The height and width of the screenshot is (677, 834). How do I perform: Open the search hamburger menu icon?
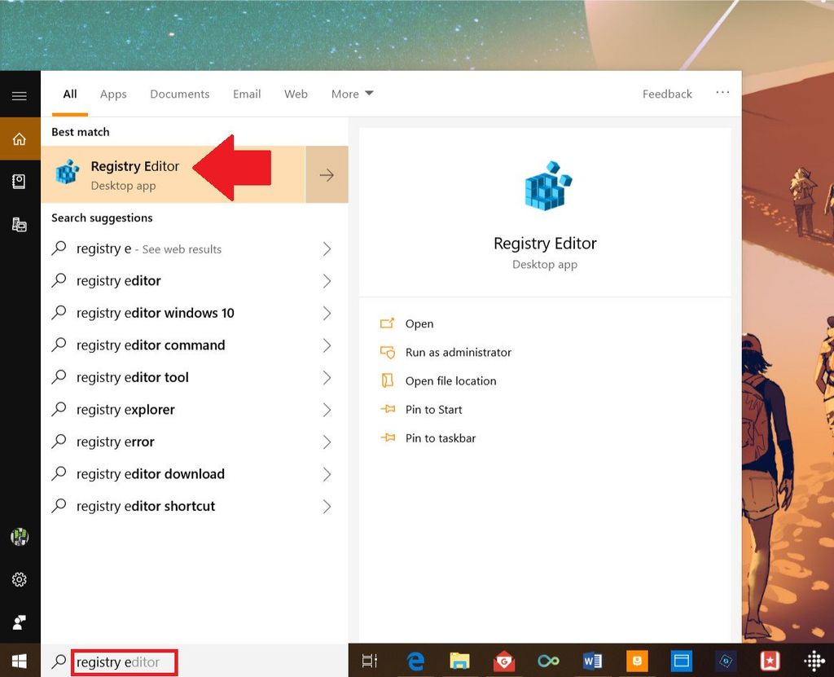pos(20,93)
